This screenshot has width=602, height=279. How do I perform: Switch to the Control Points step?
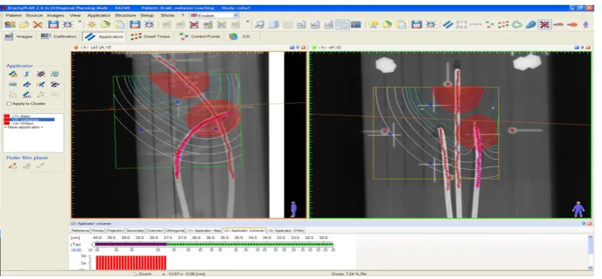(x=200, y=37)
